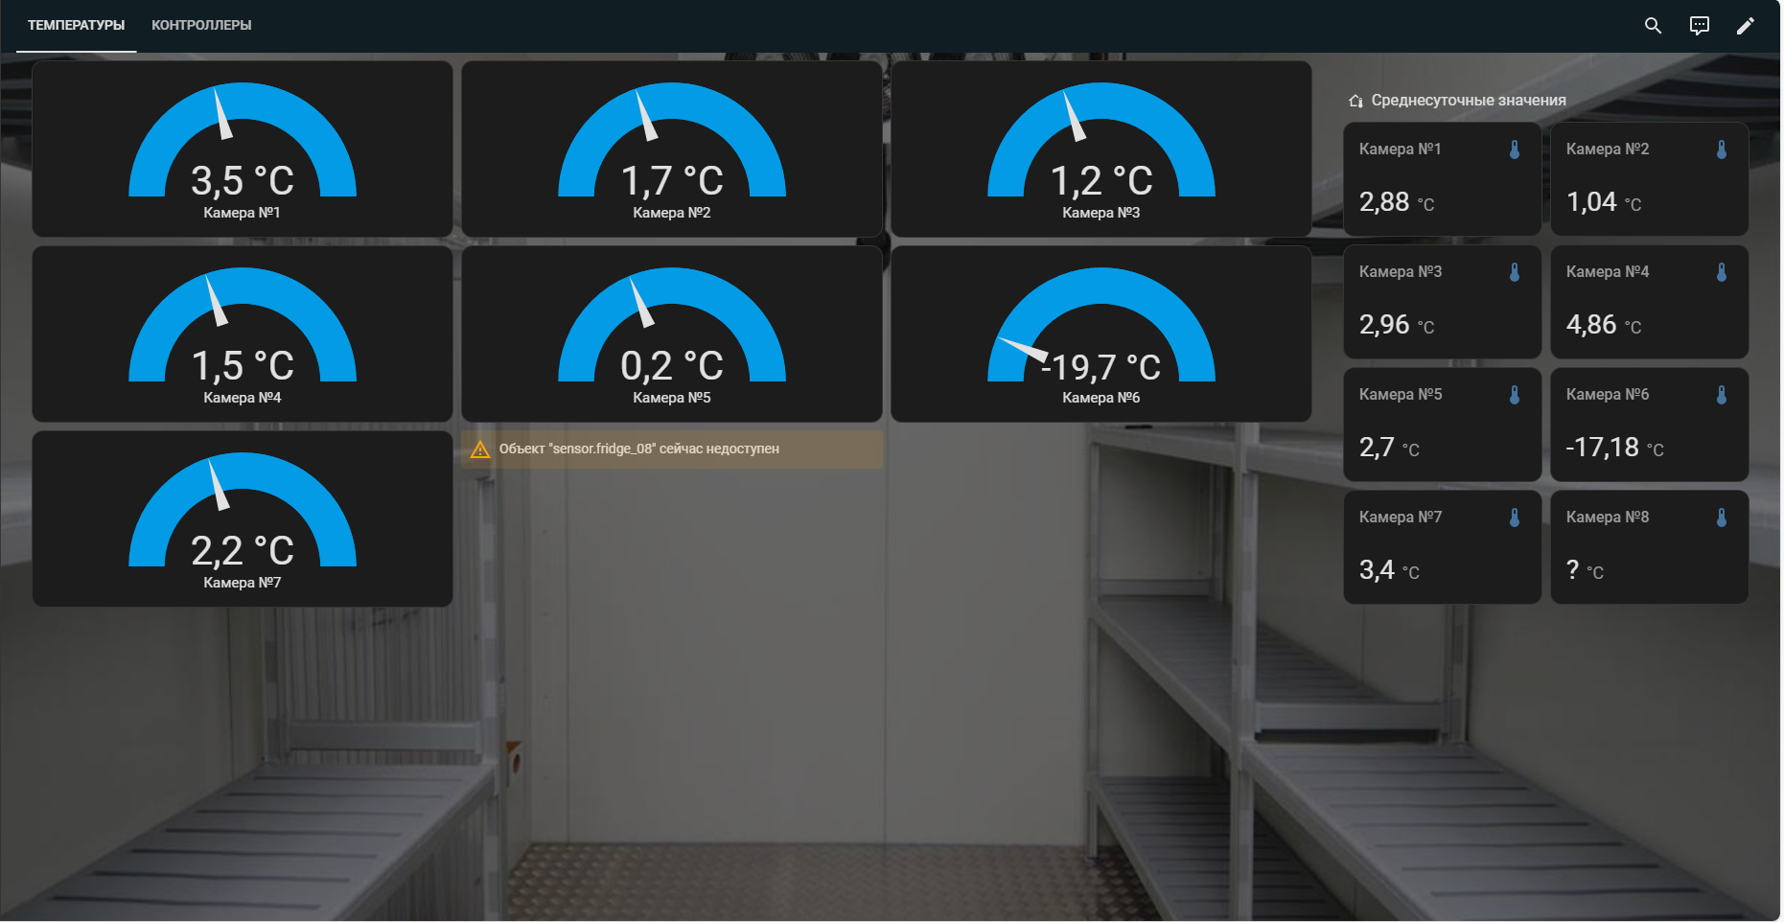Screen dimensions: 1784x922
Task: Click thermometer icon on Камера №2 tile
Action: pos(1722,150)
